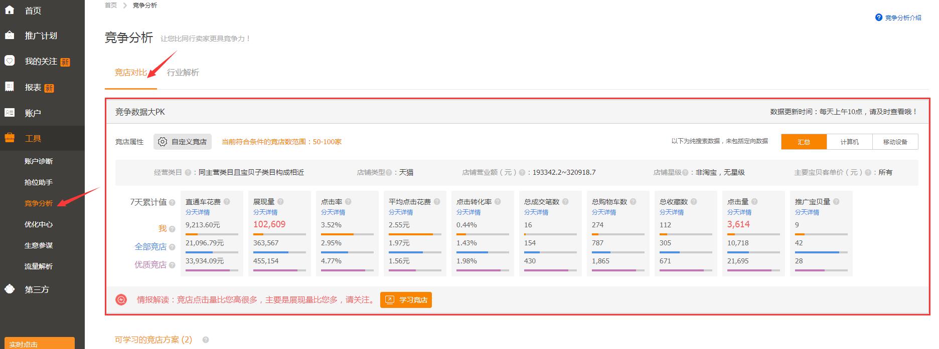The image size is (939, 349).
Task: Click the 账户 account icon
Action: pyautogui.click(x=10, y=113)
